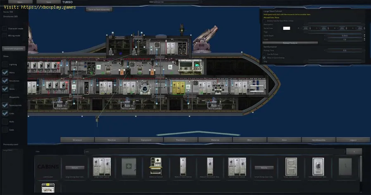Click the Picking Time value field
The width and height of the screenshot is (371, 195).
345,50
